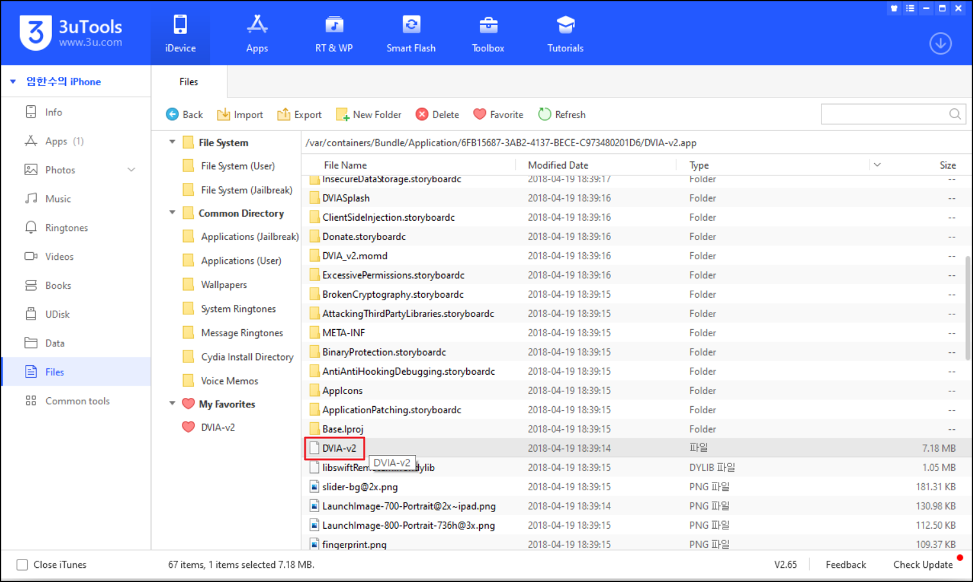The image size is (973, 582).
Task: Click the file list vertical scrollbar
Action: (967, 308)
